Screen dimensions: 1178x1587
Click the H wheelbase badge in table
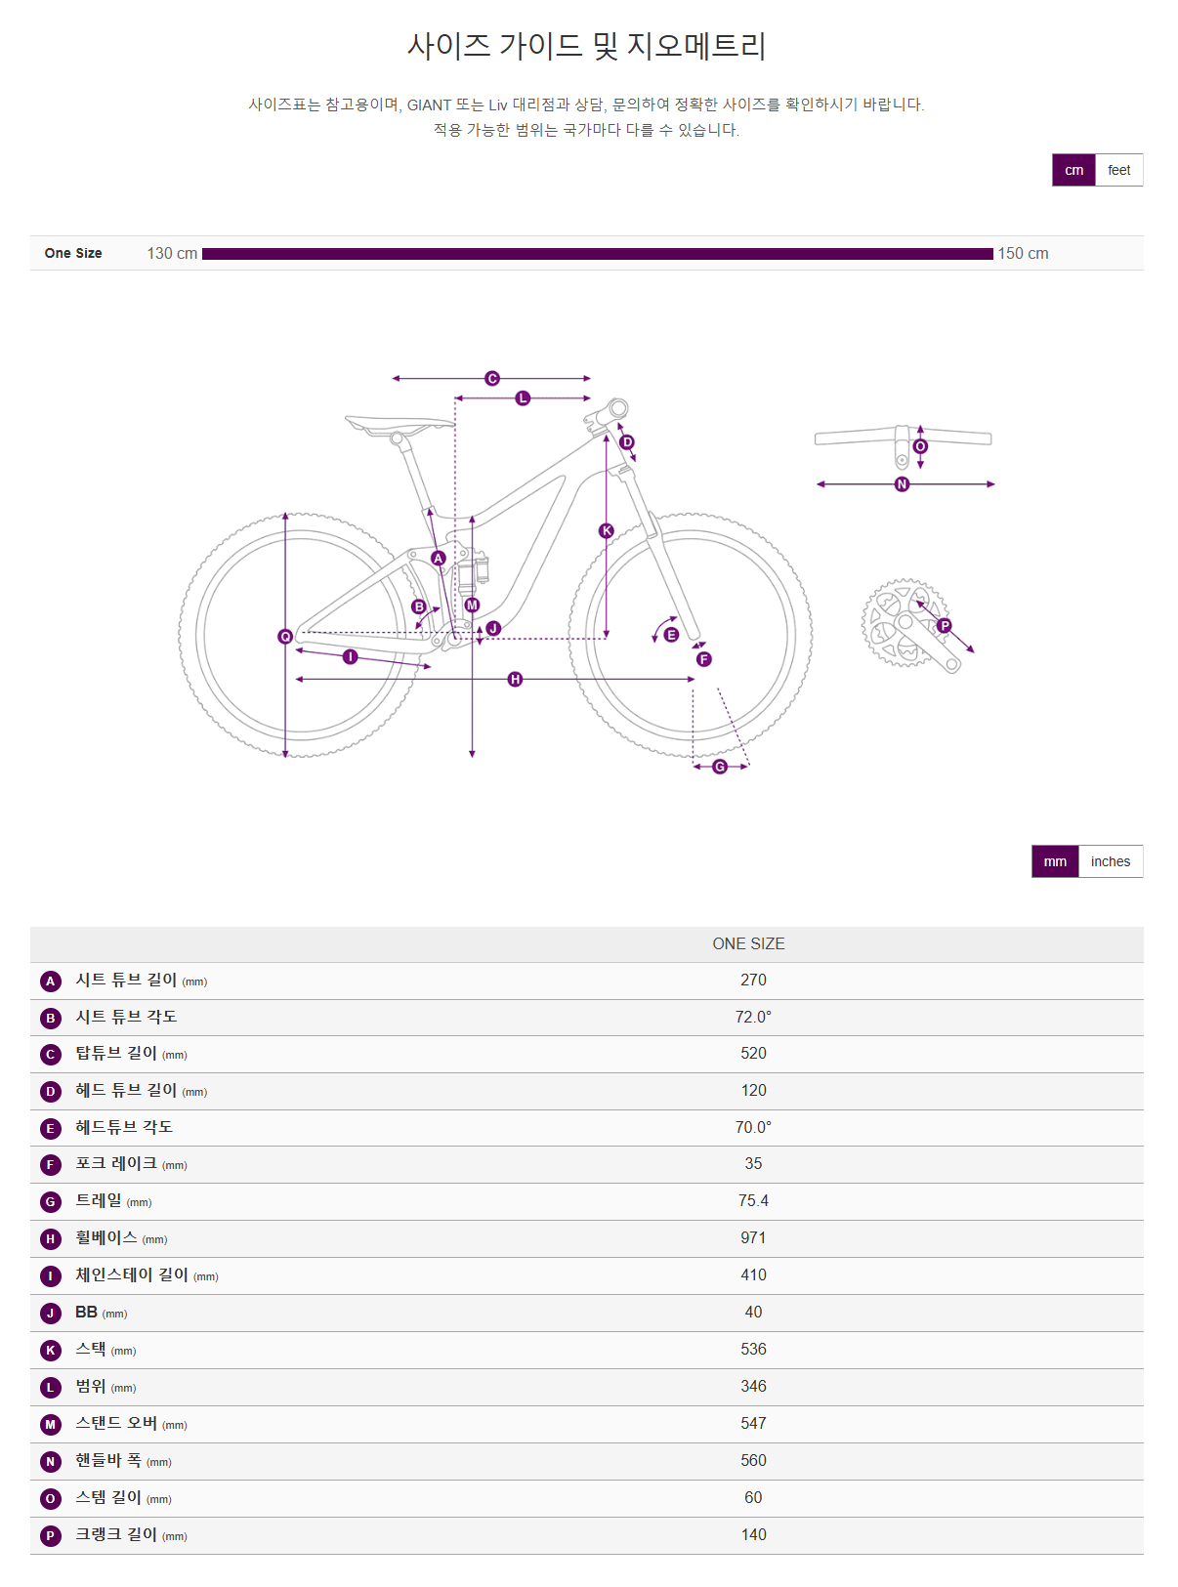coord(51,1239)
